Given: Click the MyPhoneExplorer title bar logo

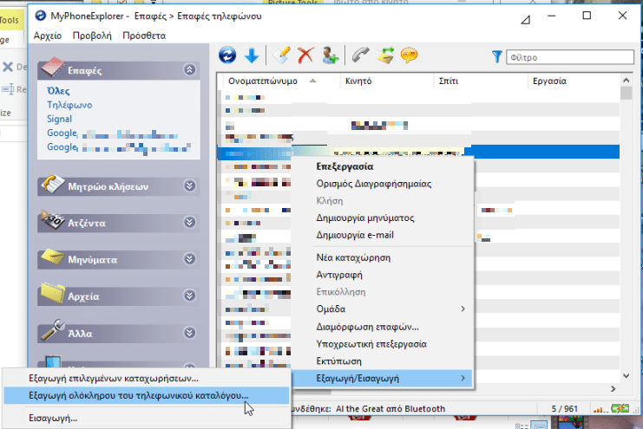Looking at the screenshot, I should [41, 16].
